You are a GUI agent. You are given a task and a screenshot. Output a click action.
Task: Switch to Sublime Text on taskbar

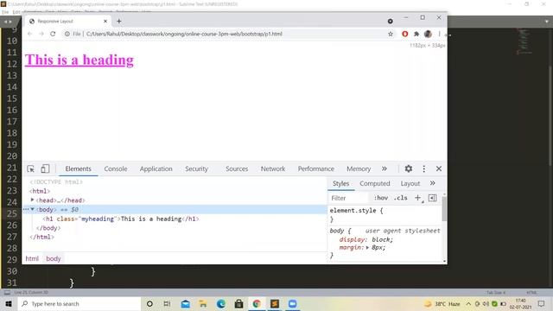(x=275, y=303)
